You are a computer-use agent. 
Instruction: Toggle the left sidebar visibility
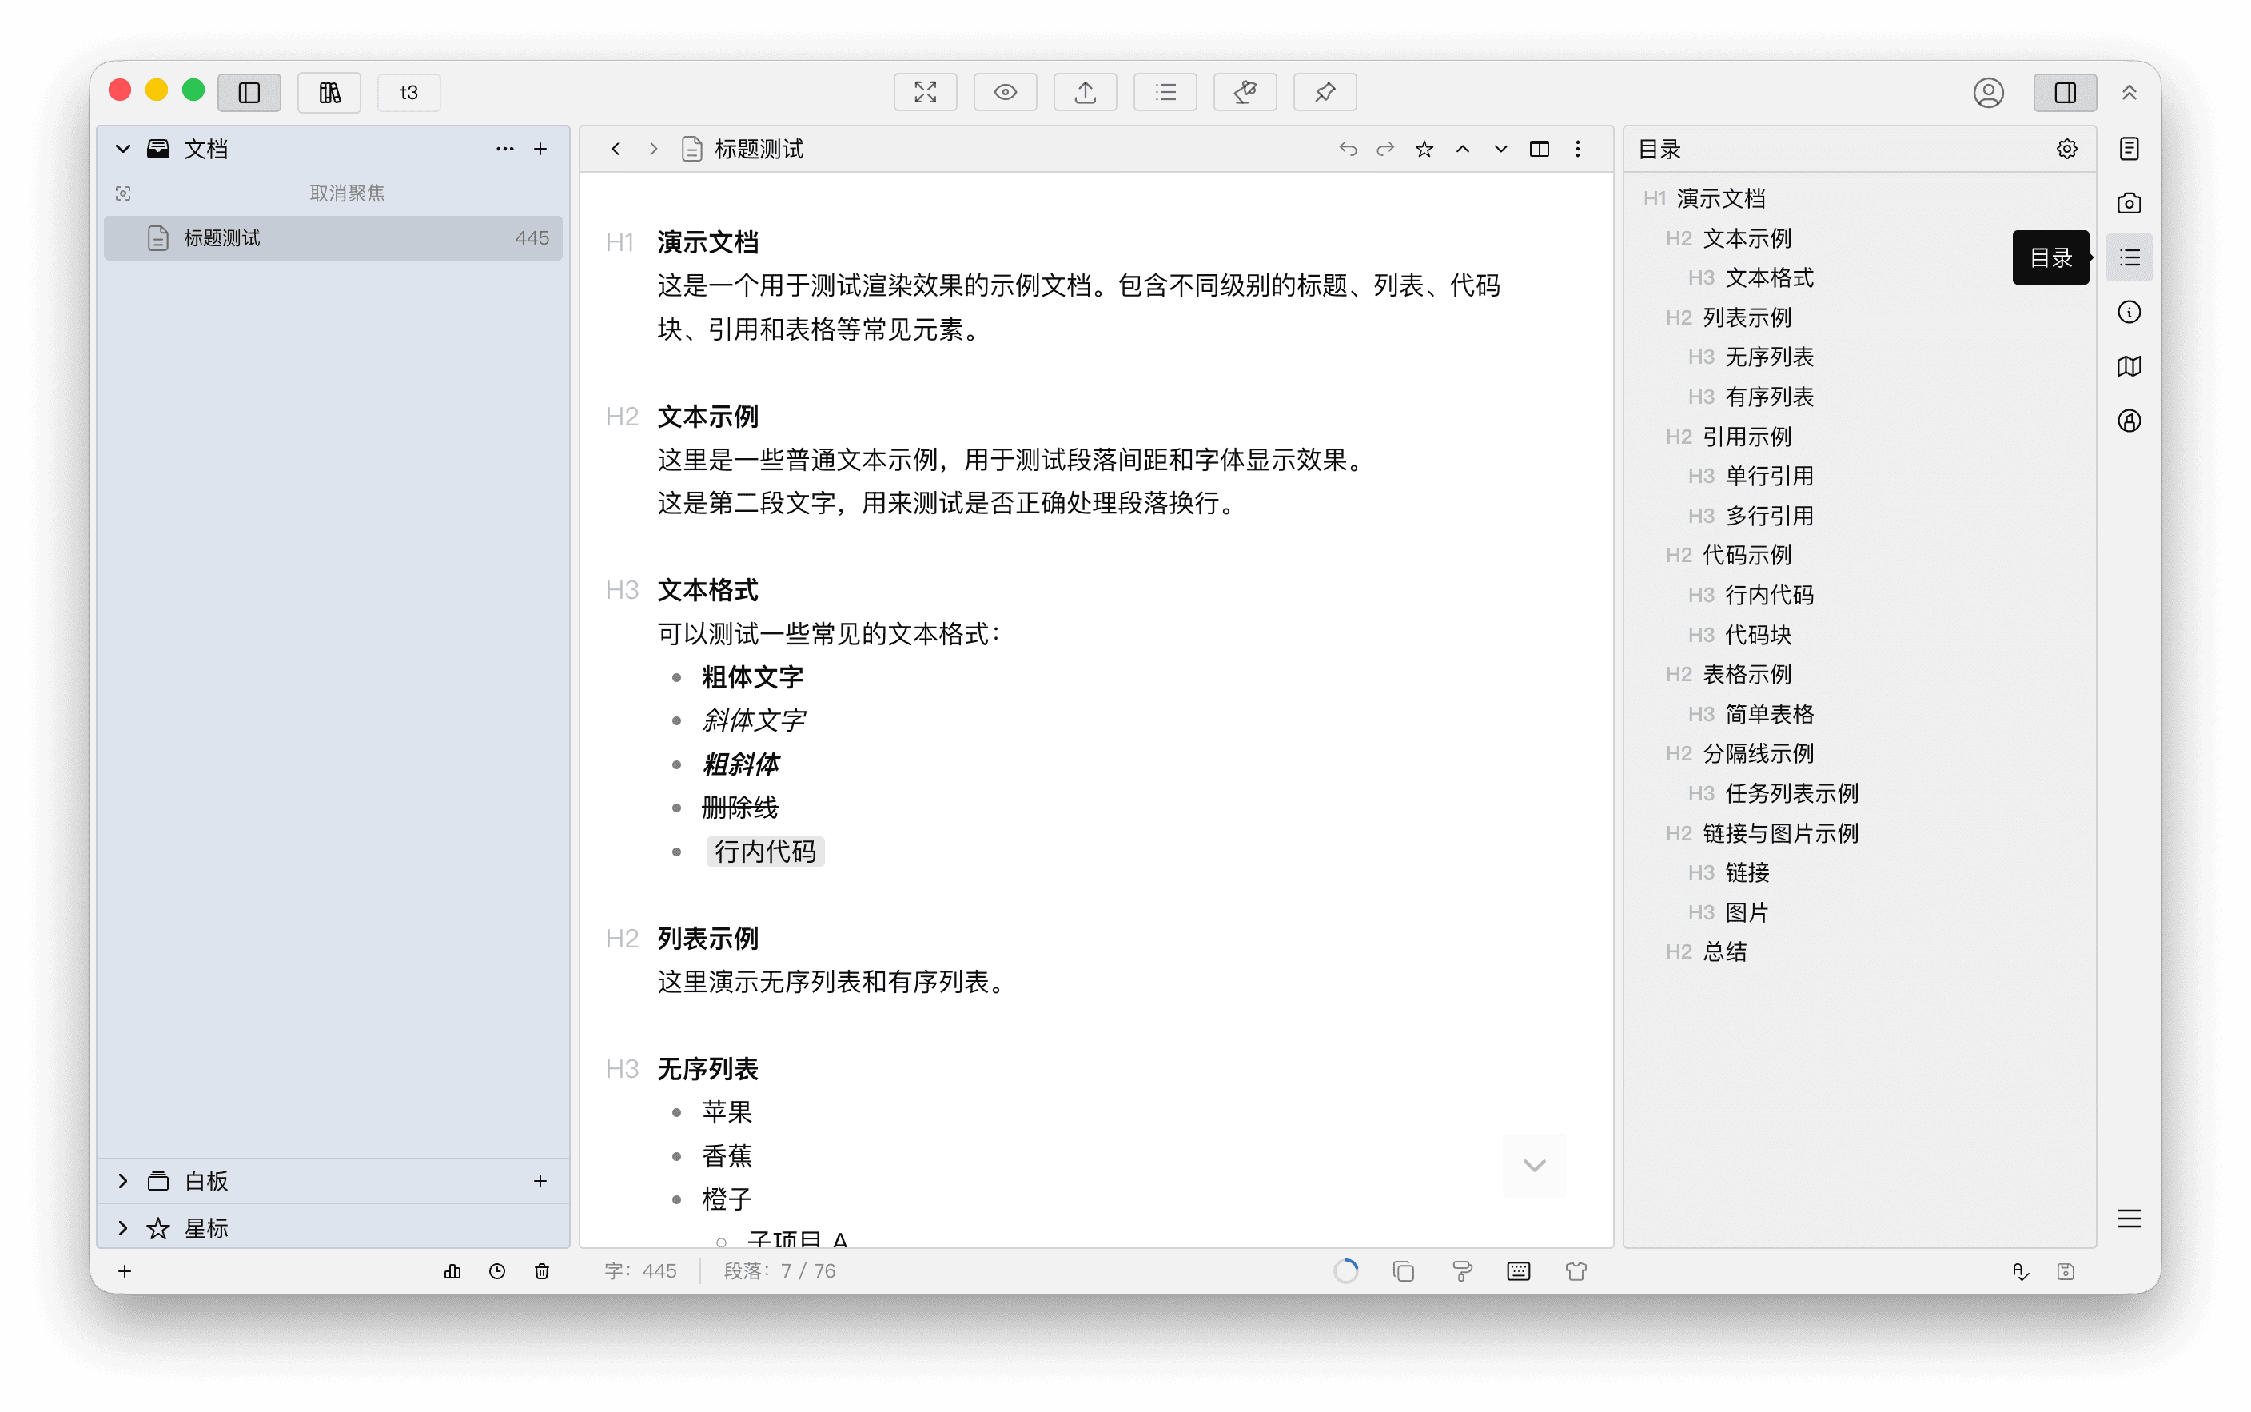coord(249,93)
